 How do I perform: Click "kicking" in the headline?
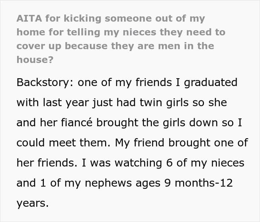point(82,19)
